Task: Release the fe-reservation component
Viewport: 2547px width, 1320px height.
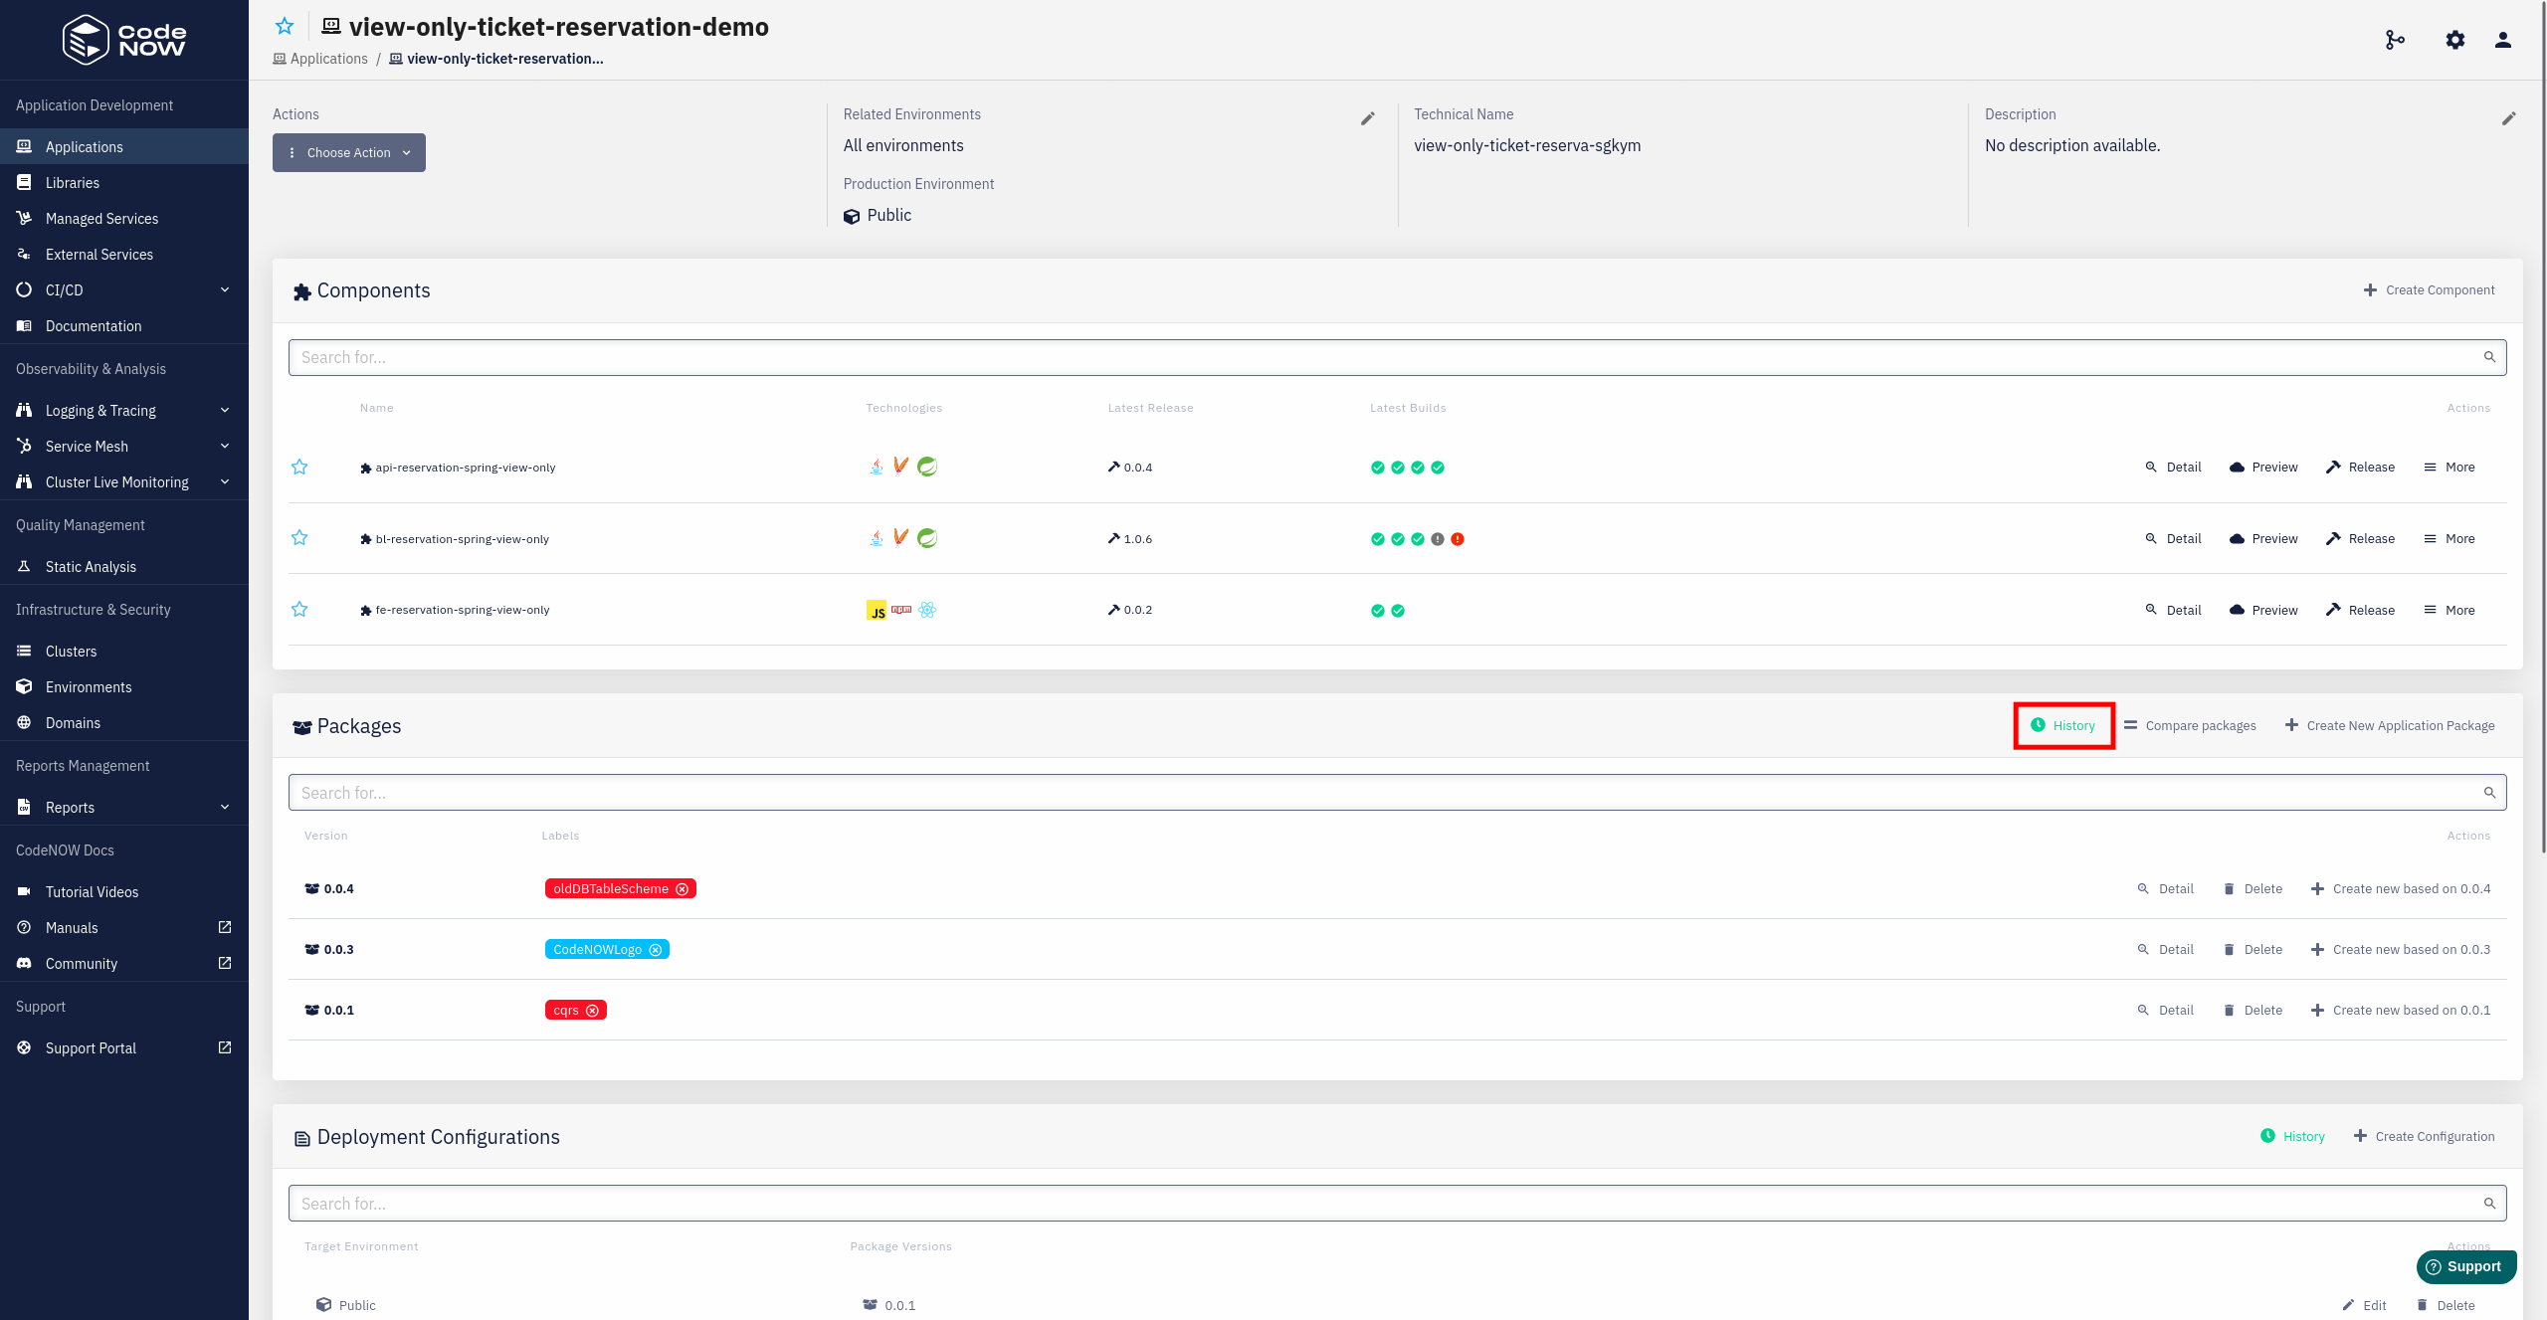Action: [2360, 611]
